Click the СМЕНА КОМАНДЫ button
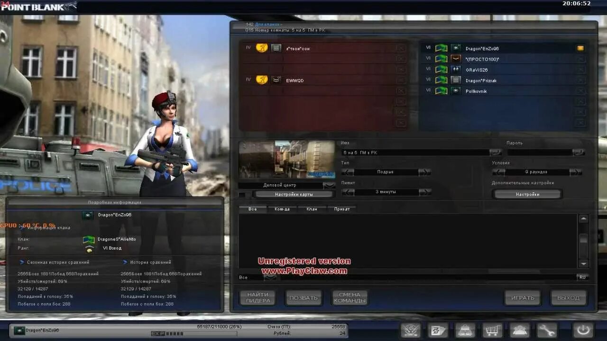The height and width of the screenshot is (341, 607). click(349, 297)
